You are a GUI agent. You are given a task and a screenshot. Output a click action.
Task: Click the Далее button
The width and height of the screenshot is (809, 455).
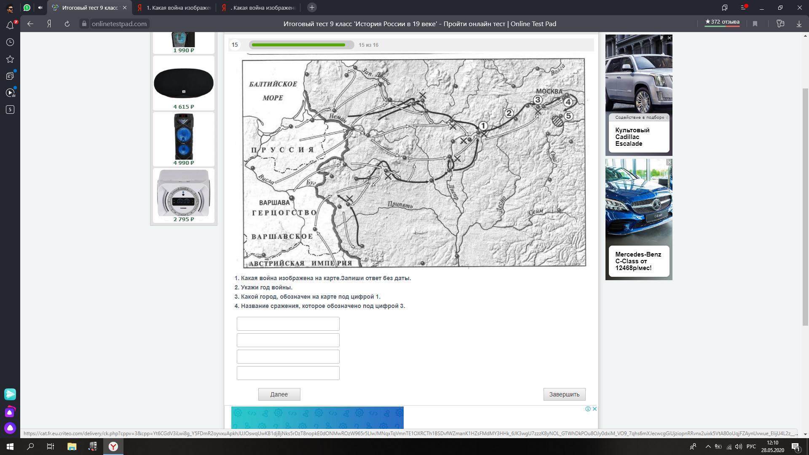(279, 394)
